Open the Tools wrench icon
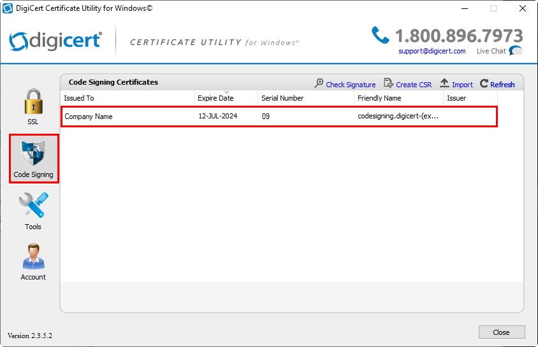This screenshot has width=538, height=347. click(x=33, y=206)
